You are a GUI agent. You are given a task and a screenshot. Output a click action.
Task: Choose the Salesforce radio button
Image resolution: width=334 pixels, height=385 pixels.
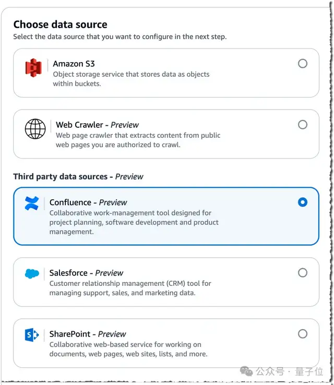[x=303, y=273]
